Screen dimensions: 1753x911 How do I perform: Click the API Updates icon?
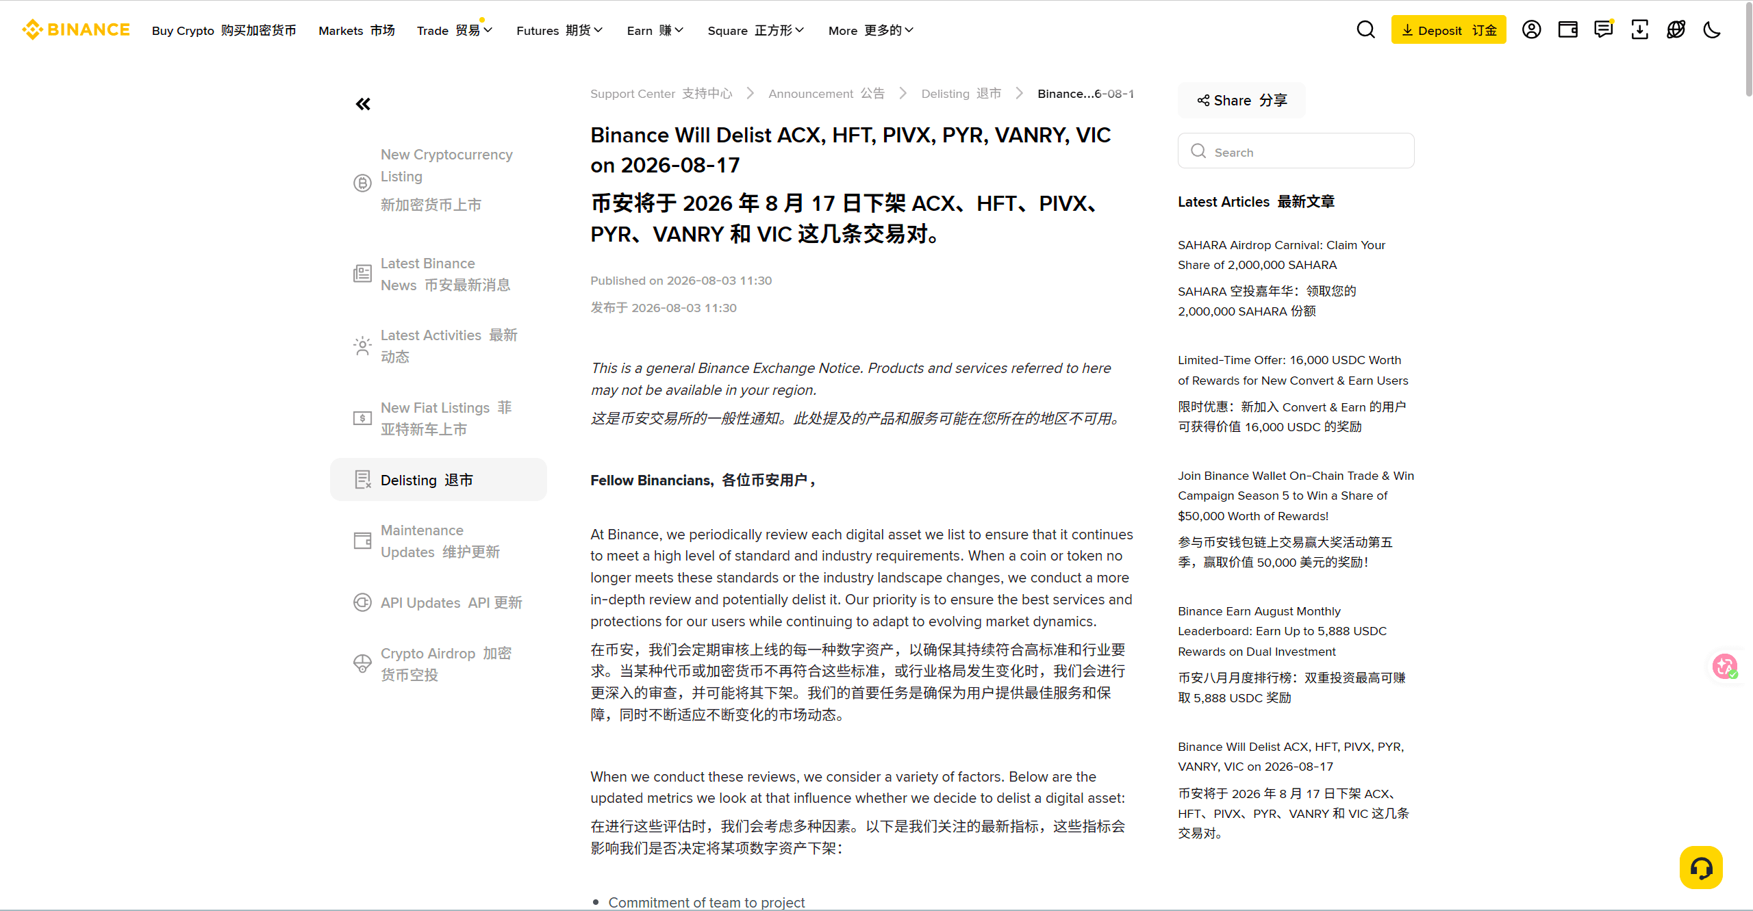[362, 602]
